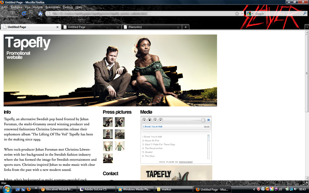This screenshot has height=193, width=309.
Task: Show hidden system tray icons
Action: (254, 190)
